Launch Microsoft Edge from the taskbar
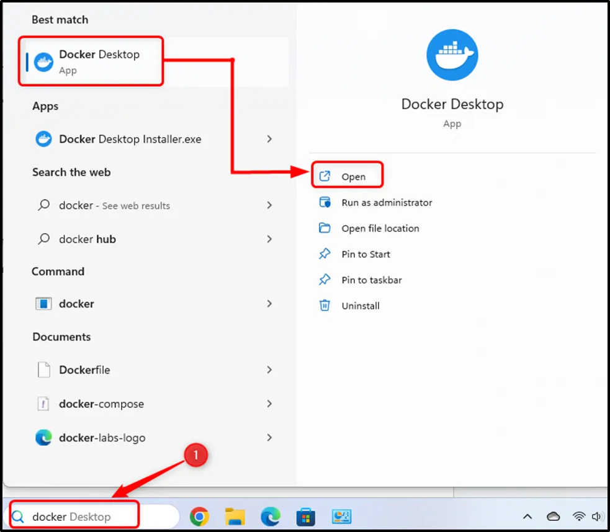Image resolution: width=610 pixels, height=532 pixels. (270, 516)
